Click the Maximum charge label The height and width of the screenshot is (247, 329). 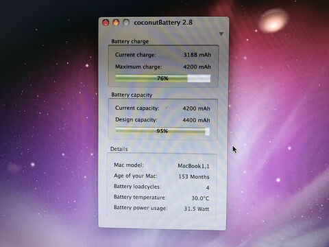tap(138, 67)
